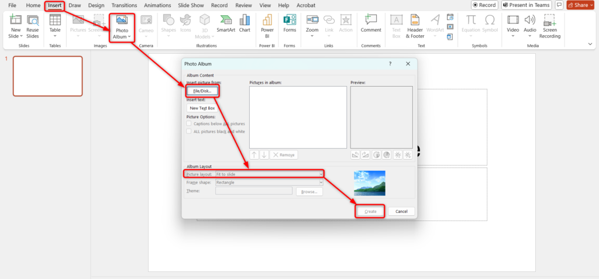This screenshot has width=599, height=279.
Task: Check ALL pictures black and white
Action: [x=189, y=132]
